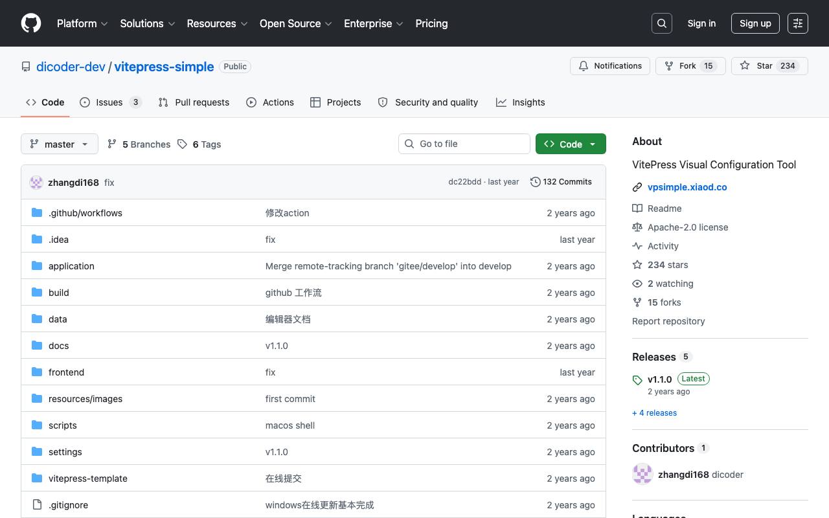Screen dimensions: 829x518
Task: Click the build folder icon
Action: (37, 292)
